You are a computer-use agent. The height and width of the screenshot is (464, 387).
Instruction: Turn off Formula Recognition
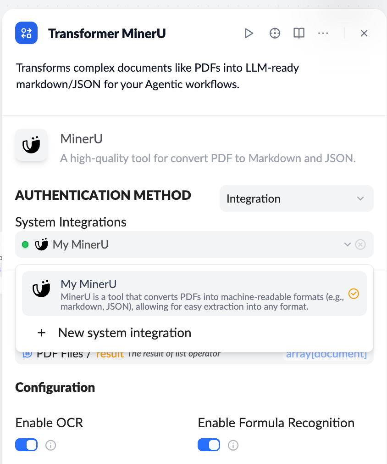tap(209, 445)
